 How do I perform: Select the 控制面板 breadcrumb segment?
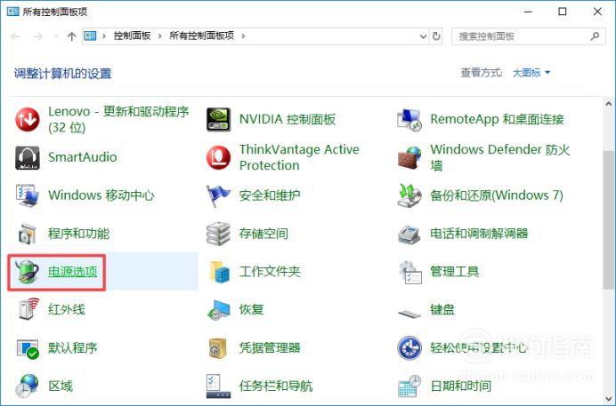[132, 36]
